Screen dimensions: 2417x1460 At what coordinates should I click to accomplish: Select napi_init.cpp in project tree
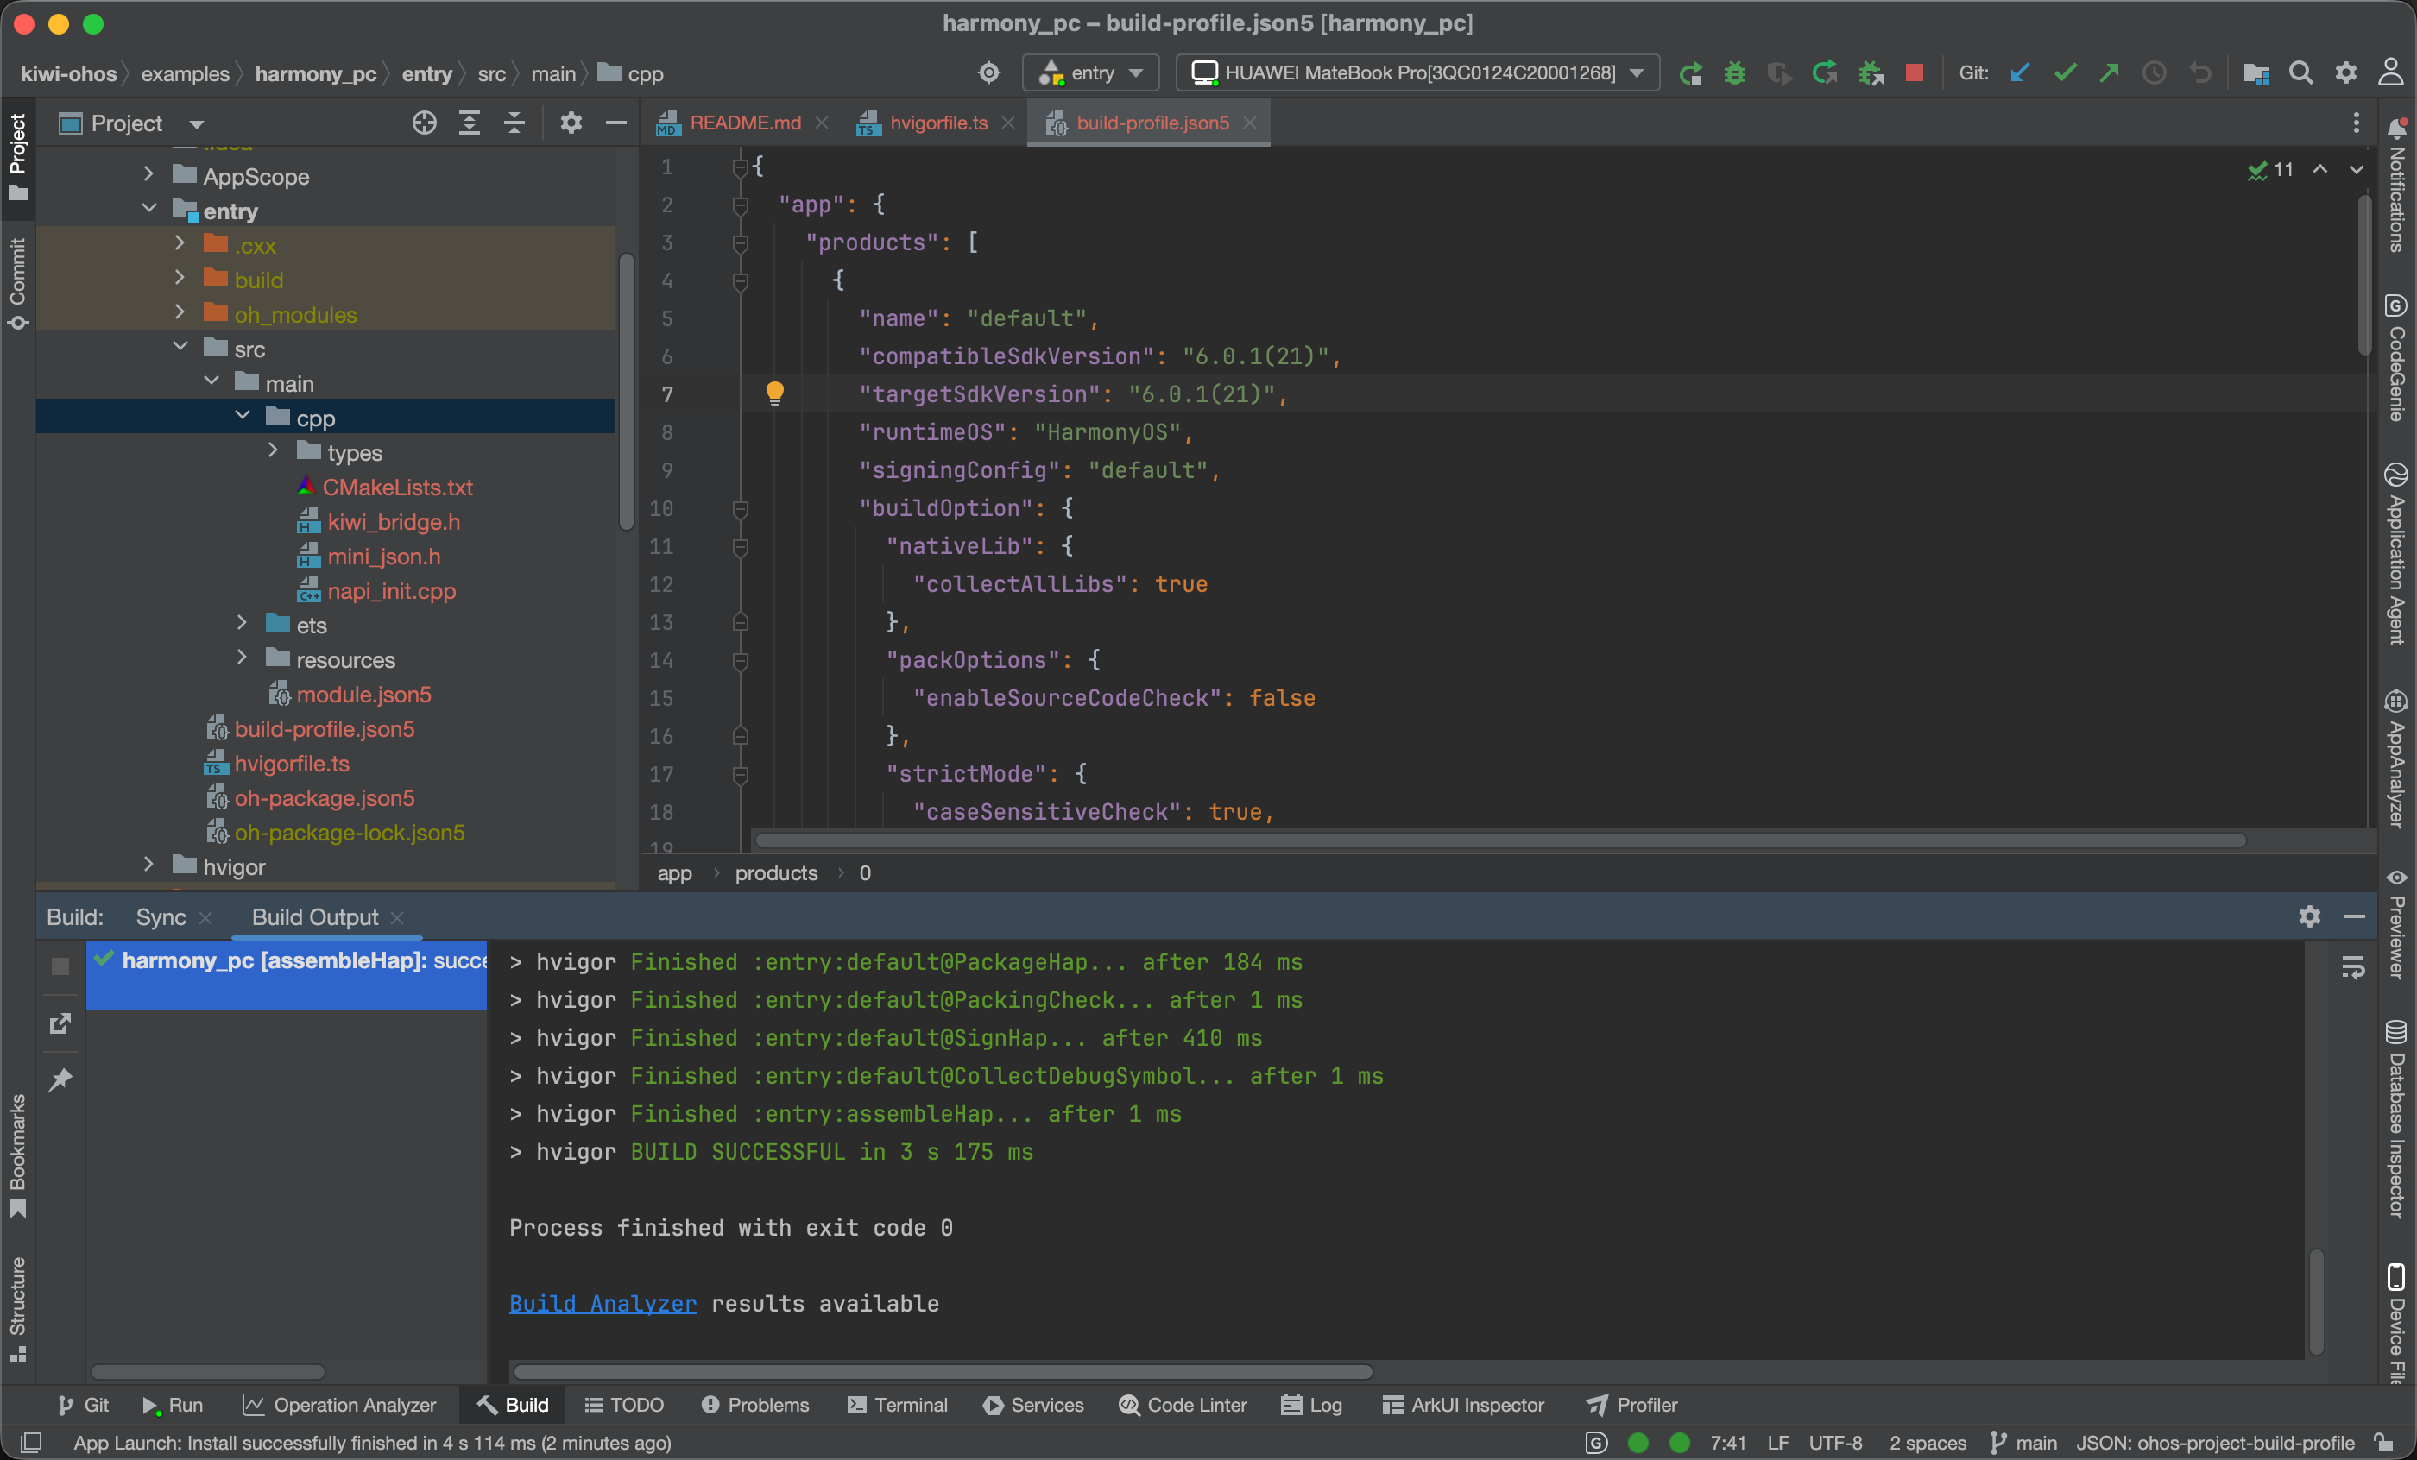tap(390, 590)
